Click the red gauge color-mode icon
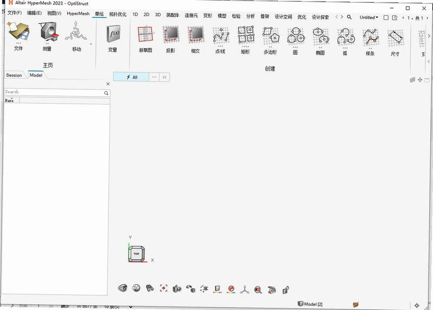 click(231, 289)
